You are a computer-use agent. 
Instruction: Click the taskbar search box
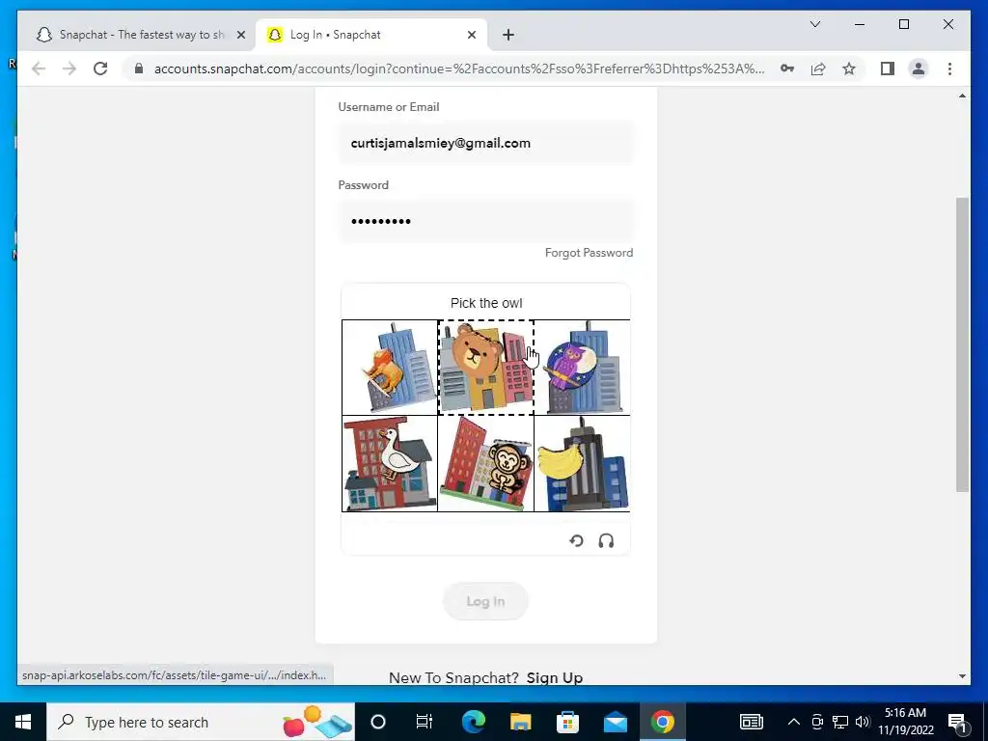tap(201, 722)
